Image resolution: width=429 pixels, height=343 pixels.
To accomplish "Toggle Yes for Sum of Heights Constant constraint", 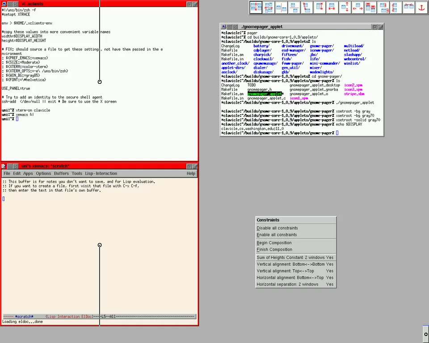I will [x=330, y=257].
